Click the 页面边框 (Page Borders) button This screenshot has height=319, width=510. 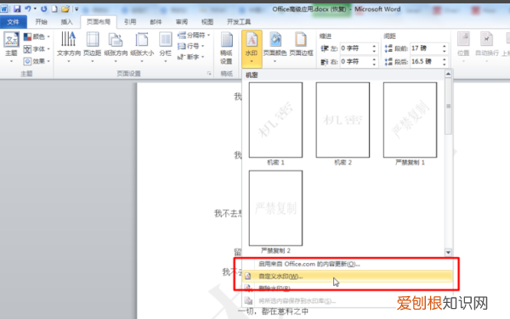(x=301, y=45)
